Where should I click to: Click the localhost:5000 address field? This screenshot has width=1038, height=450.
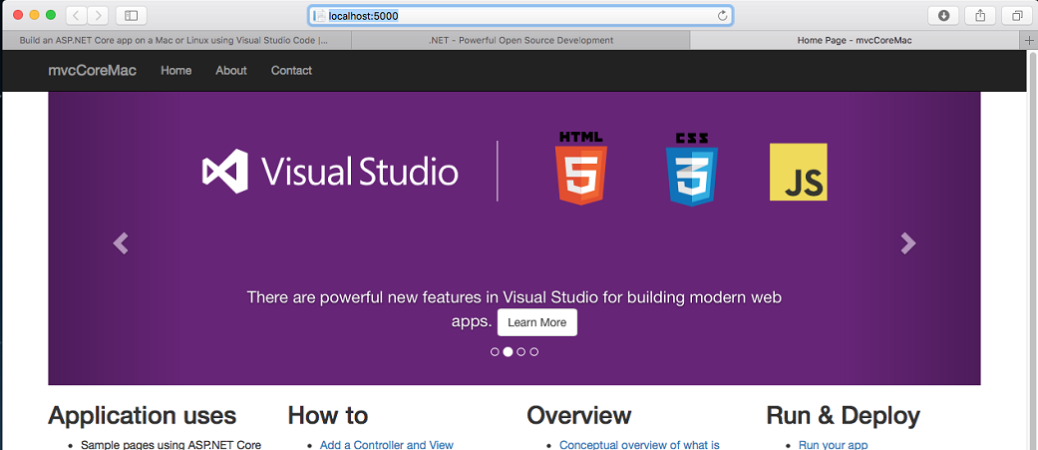tap(520, 15)
